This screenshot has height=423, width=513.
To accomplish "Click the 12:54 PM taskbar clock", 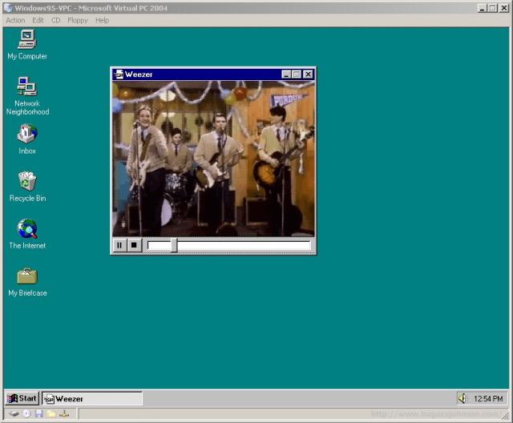I will tap(488, 399).
